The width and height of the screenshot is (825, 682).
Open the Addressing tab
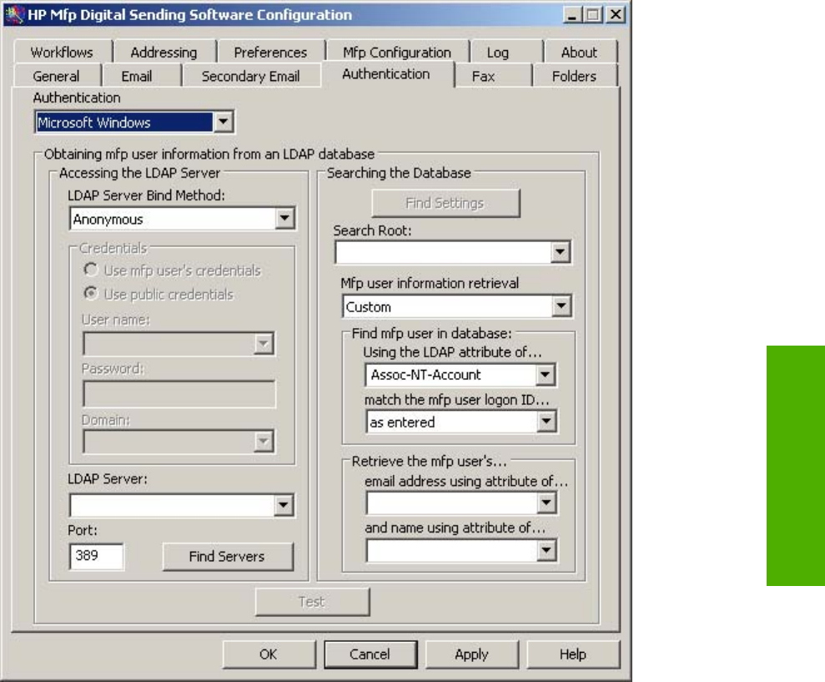click(x=163, y=52)
